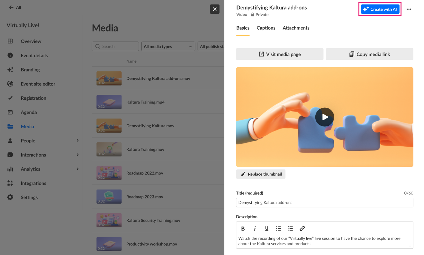Image resolution: width=424 pixels, height=255 pixels.
Task: Open the Kaltura Security Training.mov thumbnail
Action: coord(109,220)
